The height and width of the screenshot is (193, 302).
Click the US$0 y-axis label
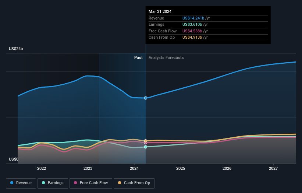(14, 159)
